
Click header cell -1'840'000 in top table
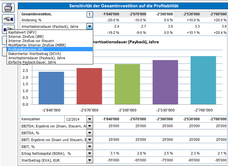pos(111,14)
